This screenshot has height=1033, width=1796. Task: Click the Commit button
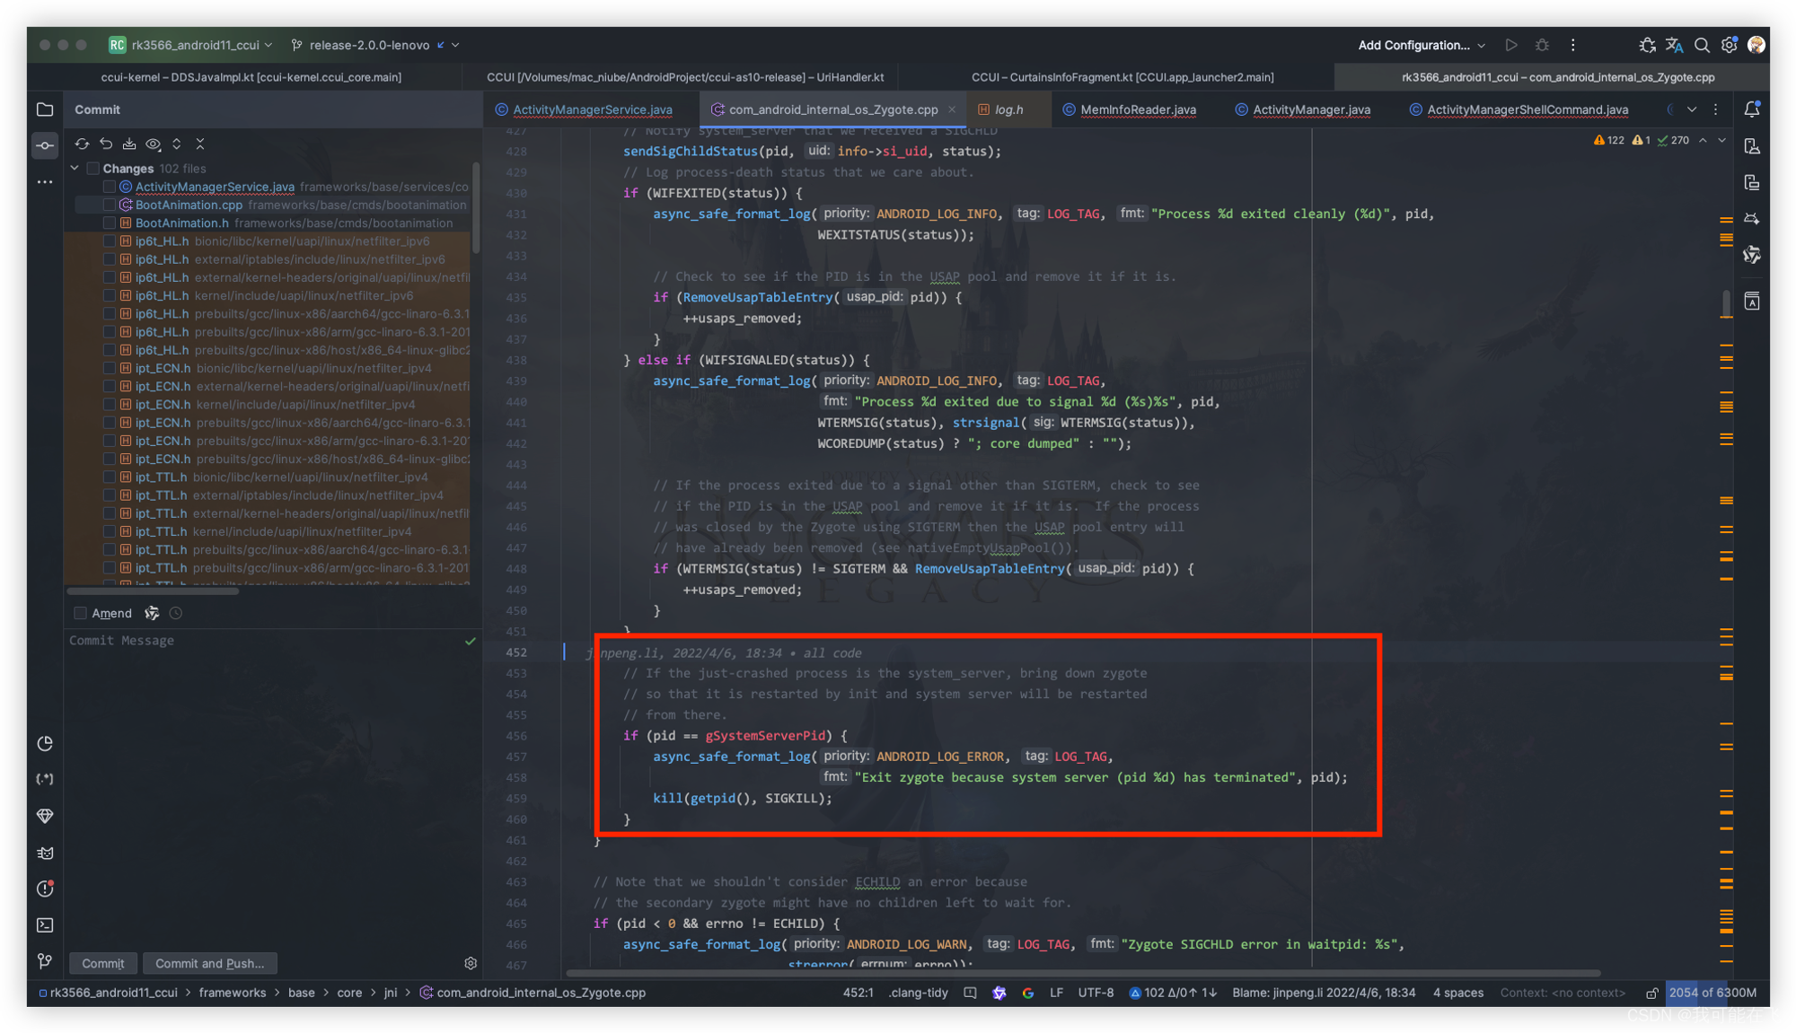[103, 963]
